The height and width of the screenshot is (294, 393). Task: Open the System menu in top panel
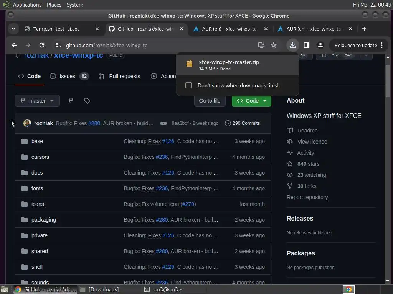(x=75, y=5)
